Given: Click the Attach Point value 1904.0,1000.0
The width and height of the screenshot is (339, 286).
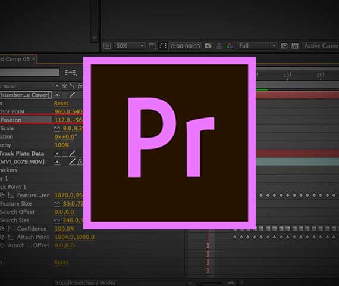Looking at the screenshot, I should (74, 237).
